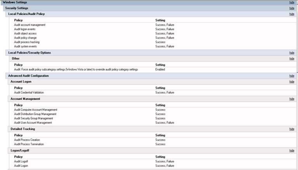The height and width of the screenshot is (170, 298).
Task: Click the hide link for Windows Settings
Action: coord(291,2)
